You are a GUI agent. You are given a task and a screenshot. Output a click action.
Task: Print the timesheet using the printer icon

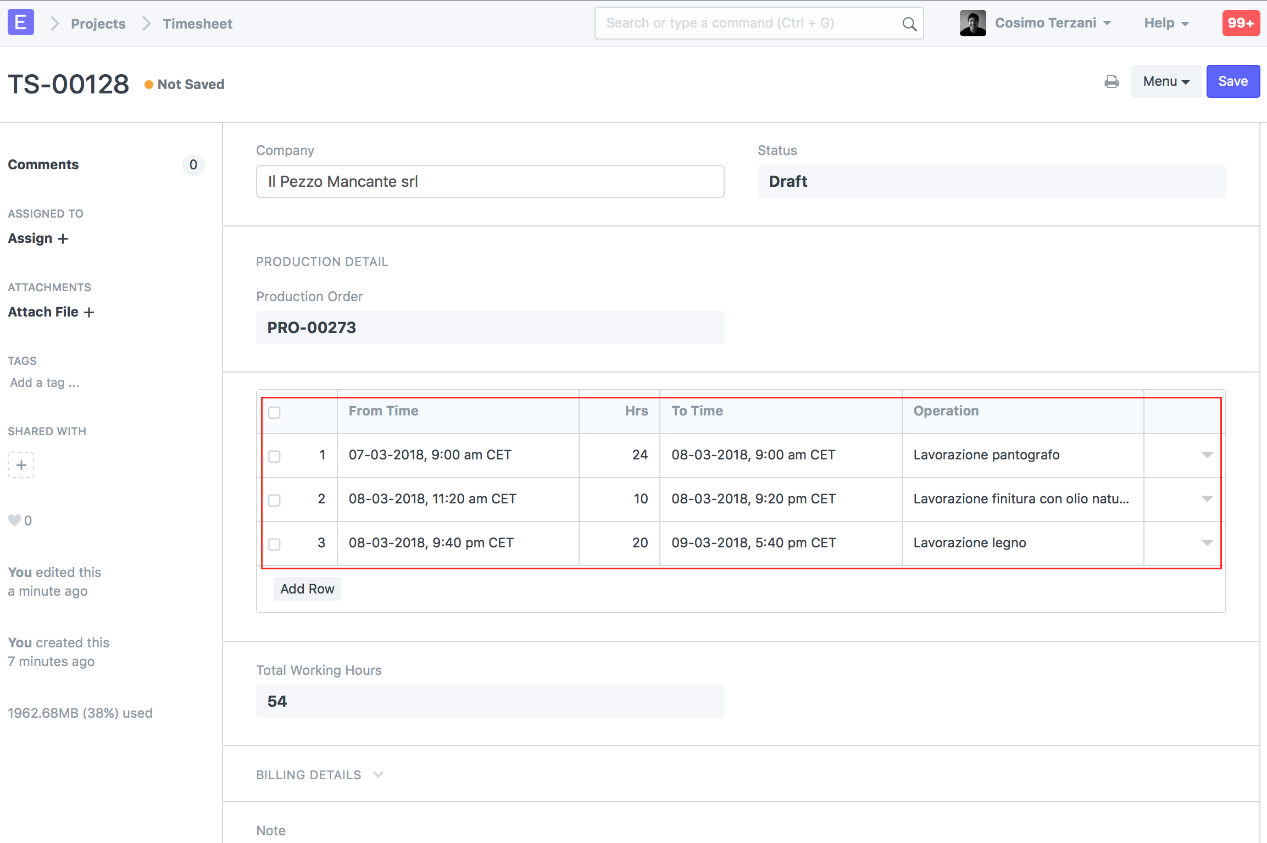(1112, 81)
